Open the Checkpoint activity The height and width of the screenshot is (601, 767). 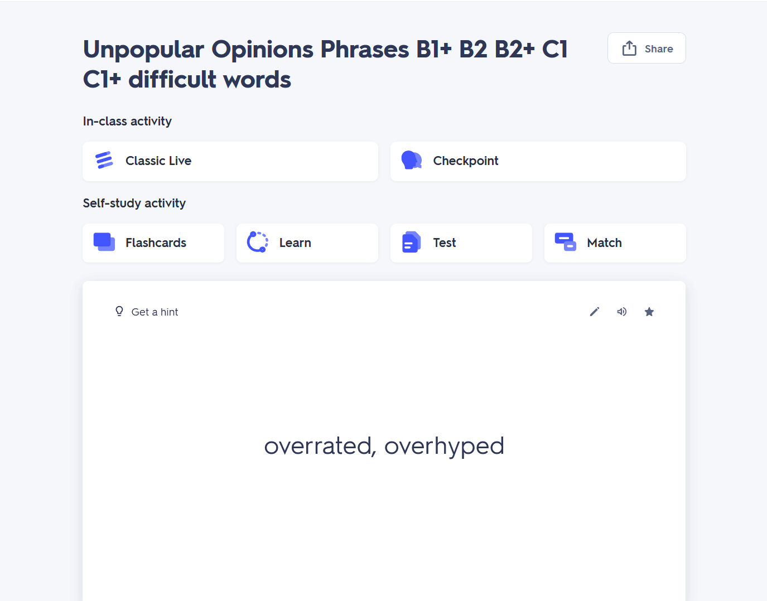(538, 161)
